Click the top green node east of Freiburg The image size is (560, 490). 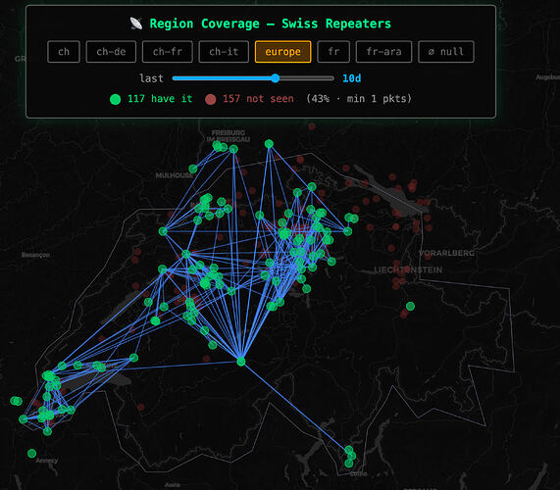(x=269, y=144)
